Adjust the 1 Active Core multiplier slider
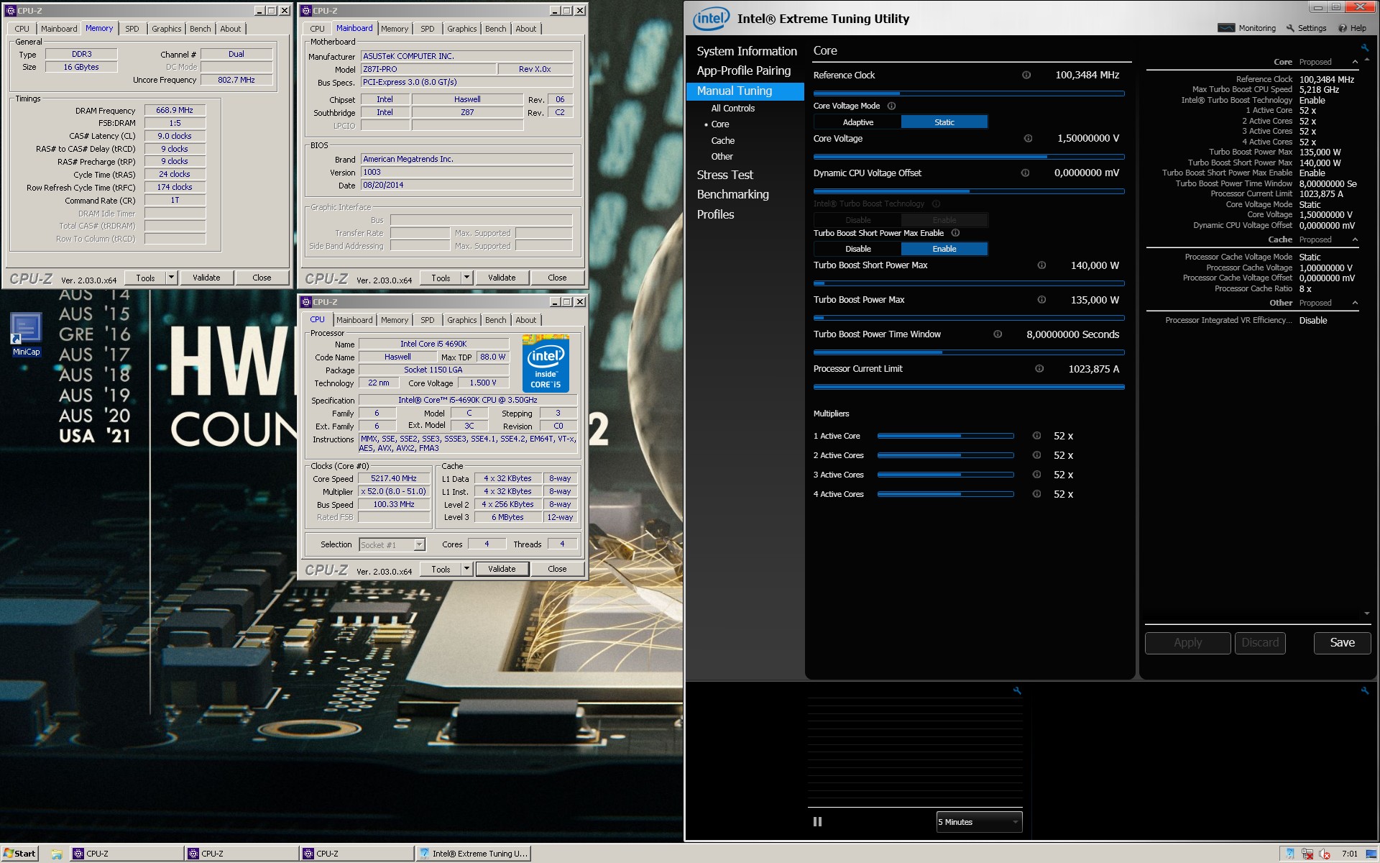This screenshot has width=1380, height=863. pos(945,436)
